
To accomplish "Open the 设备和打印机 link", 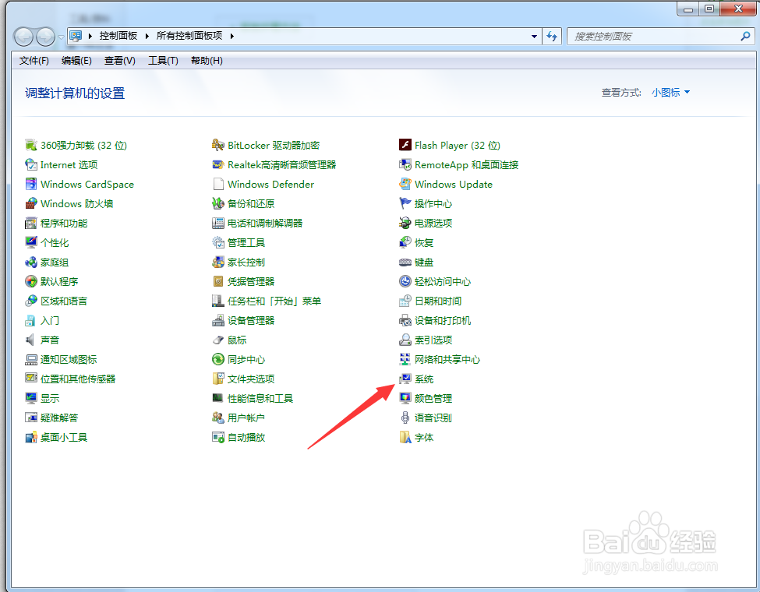I will [x=443, y=320].
